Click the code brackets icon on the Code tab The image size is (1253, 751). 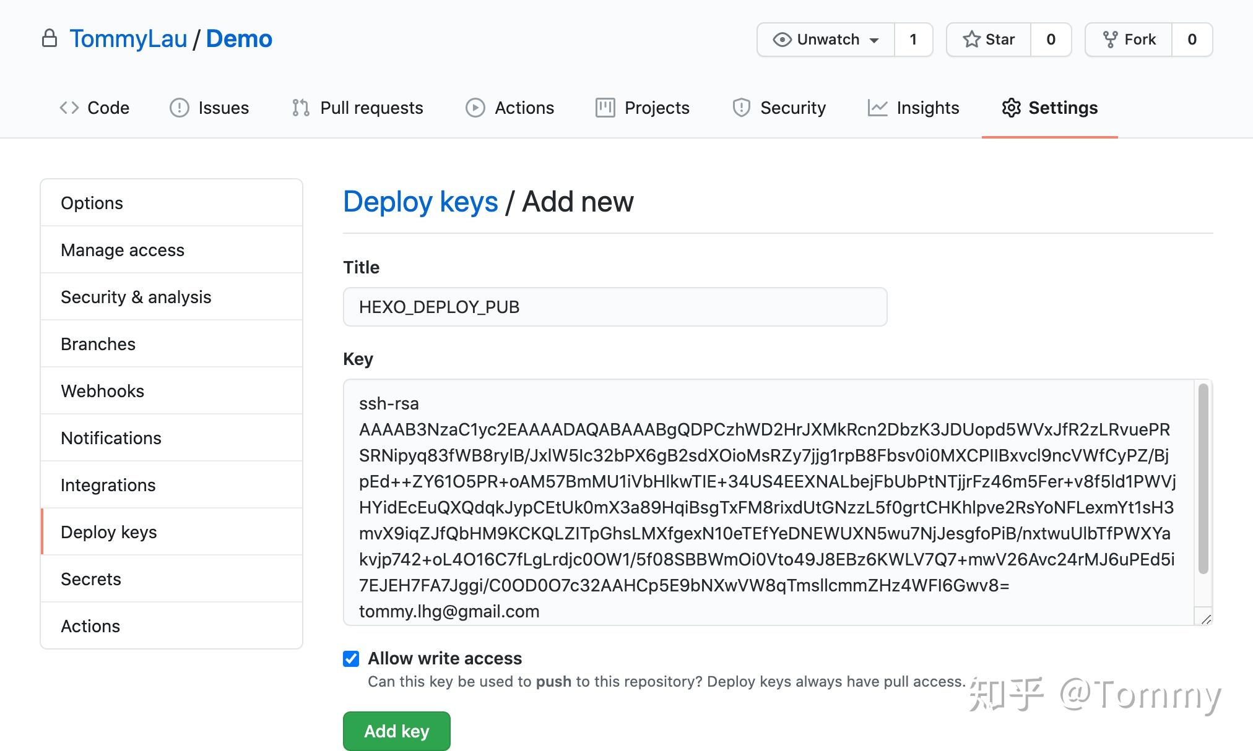(x=70, y=108)
